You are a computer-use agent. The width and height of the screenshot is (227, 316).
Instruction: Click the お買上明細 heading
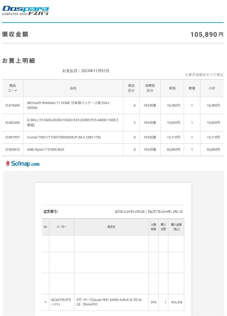tap(18, 61)
